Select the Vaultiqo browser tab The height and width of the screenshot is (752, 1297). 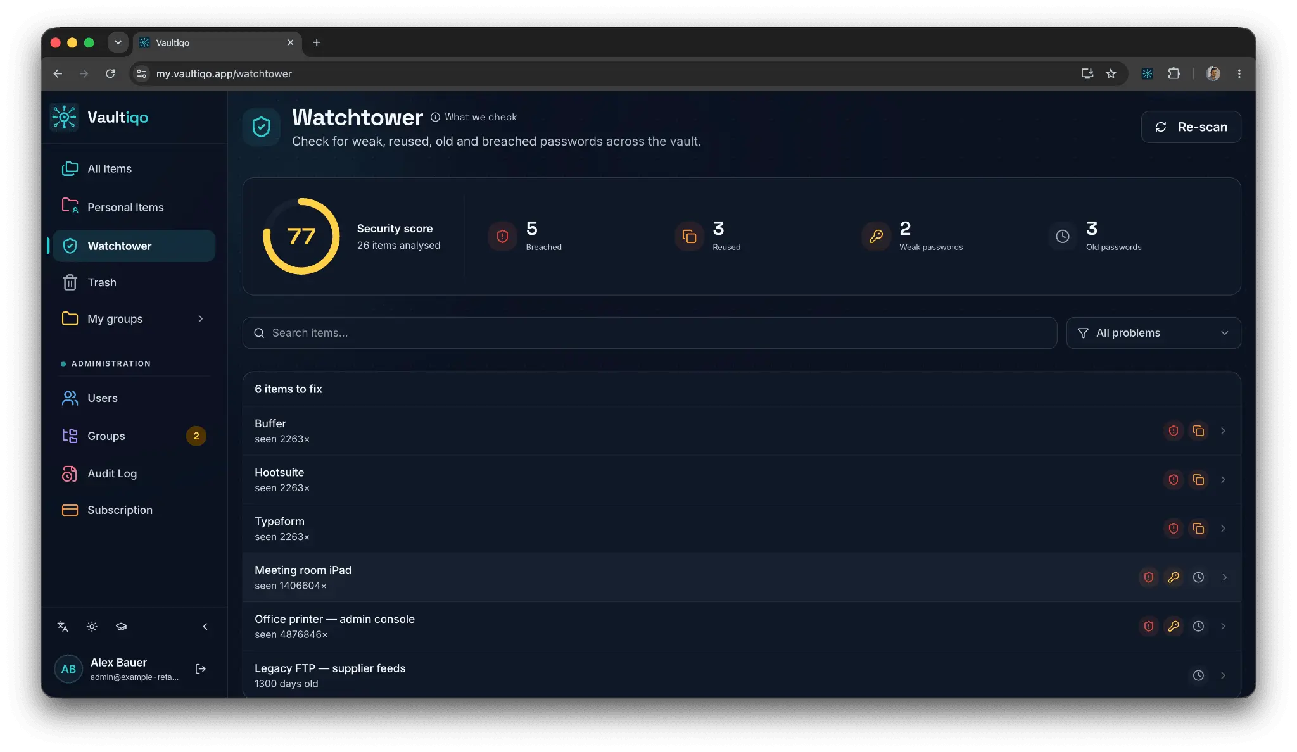click(x=217, y=42)
